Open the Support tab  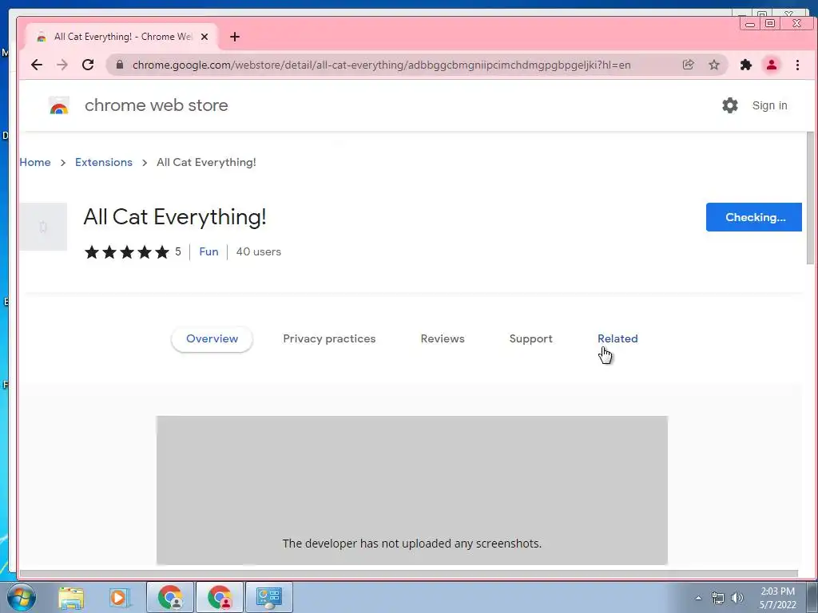(530, 338)
